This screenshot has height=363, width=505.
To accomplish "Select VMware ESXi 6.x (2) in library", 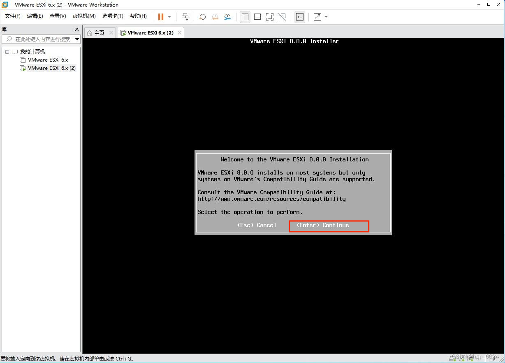I will point(52,68).
